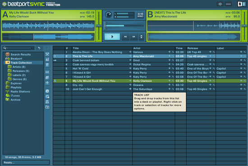Image resolution: width=248 pixels, height=166 pixels.
Task: Click release download arrow in The Saturdays row
Action: [x=210, y=89]
